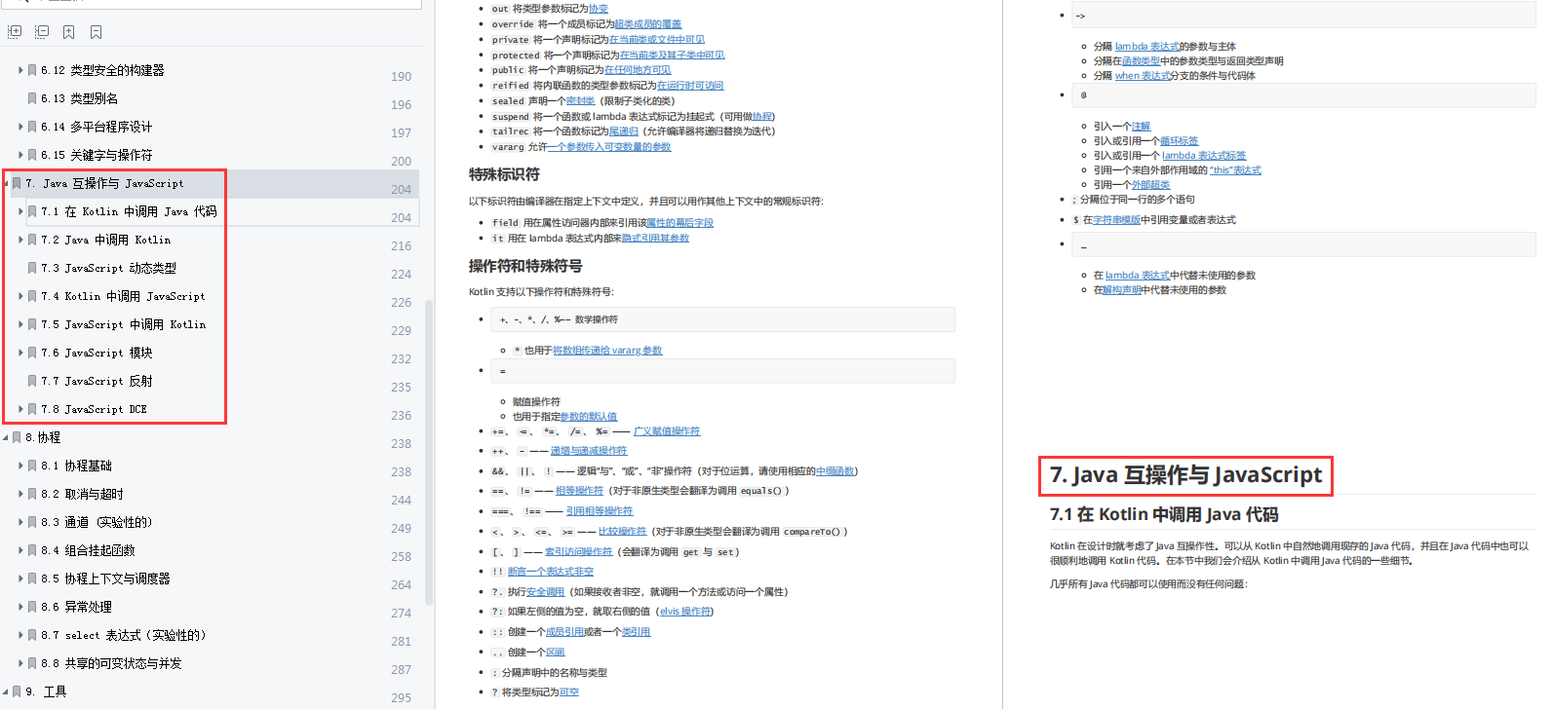Open the 相等操作符 link

pyautogui.click(x=580, y=491)
